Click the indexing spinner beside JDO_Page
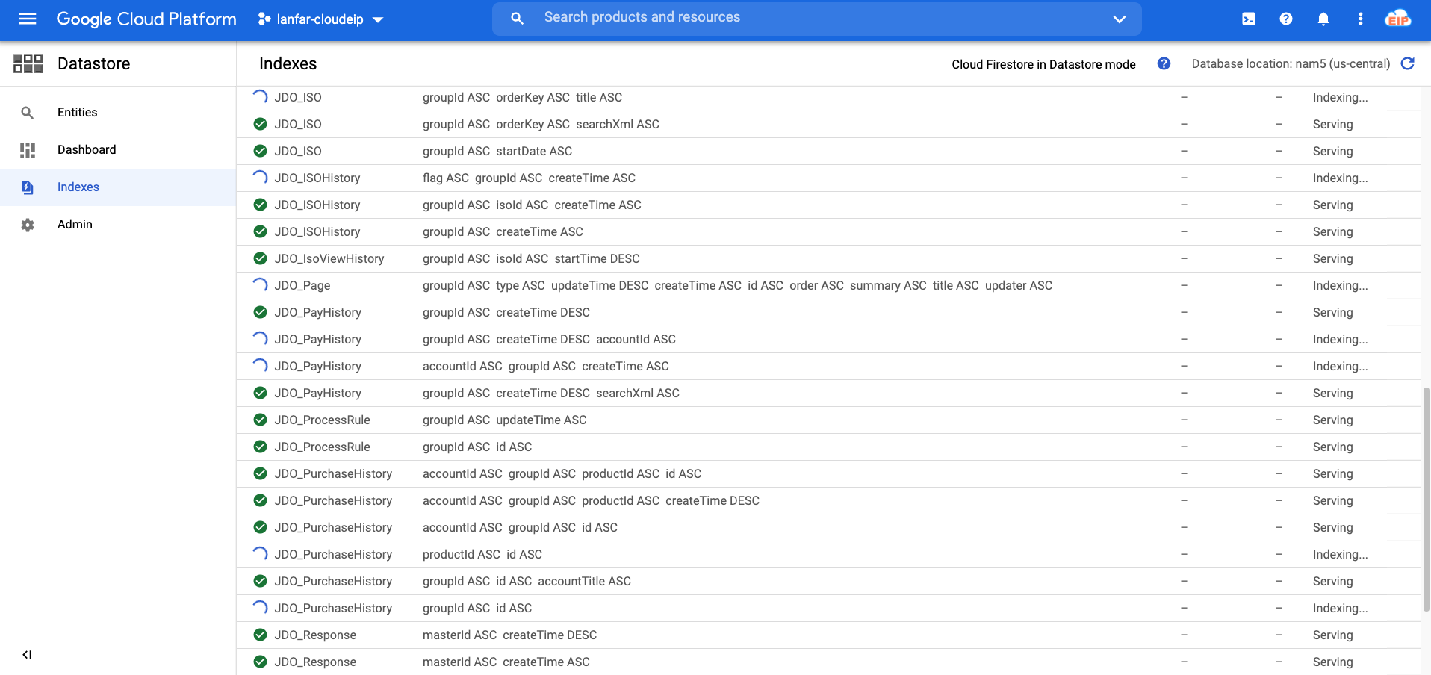Screen dimensions: 1431x675 [x=259, y=284]
